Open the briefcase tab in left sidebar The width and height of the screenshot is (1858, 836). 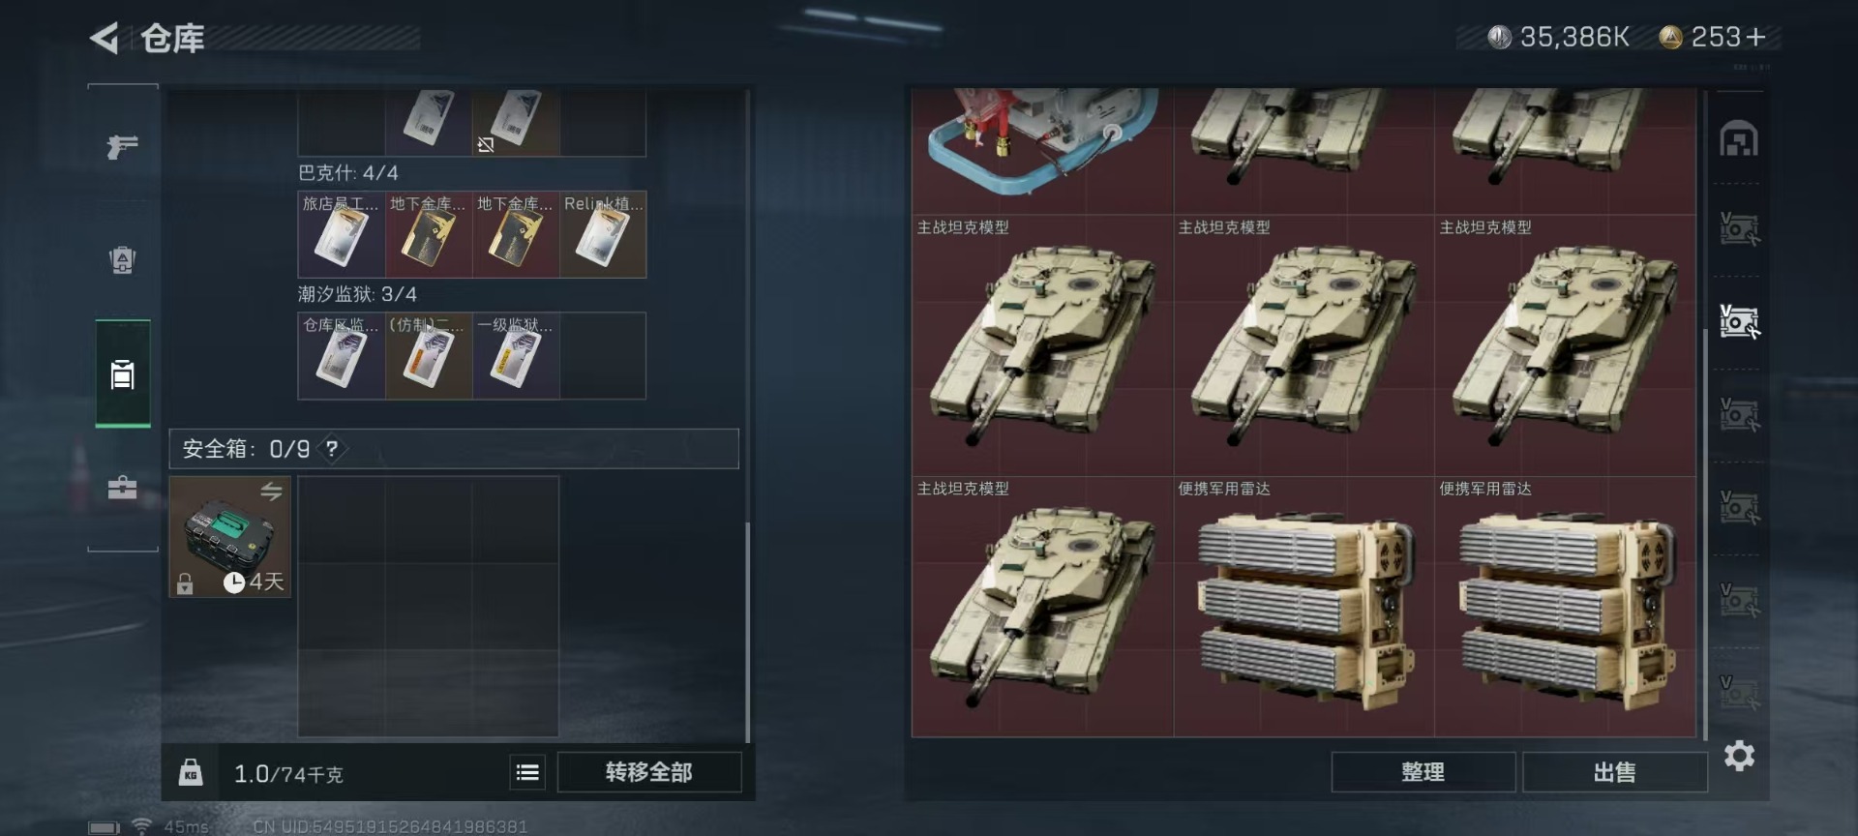[122, 487]
